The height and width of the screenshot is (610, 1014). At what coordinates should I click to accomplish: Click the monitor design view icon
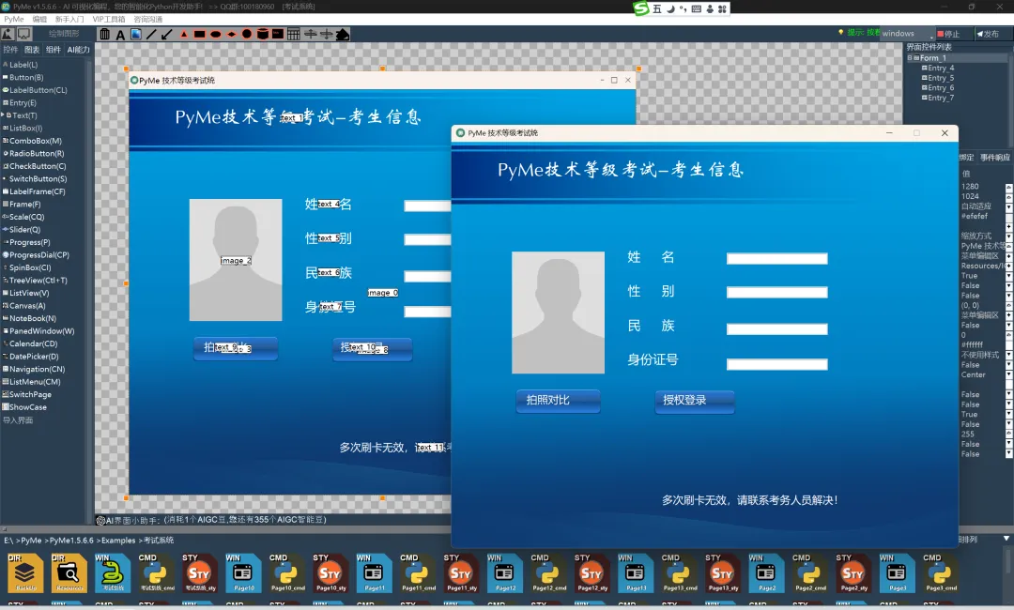pos(23,34)
